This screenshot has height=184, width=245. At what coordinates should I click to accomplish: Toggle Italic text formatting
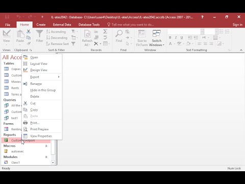click(x=176, y=38)
